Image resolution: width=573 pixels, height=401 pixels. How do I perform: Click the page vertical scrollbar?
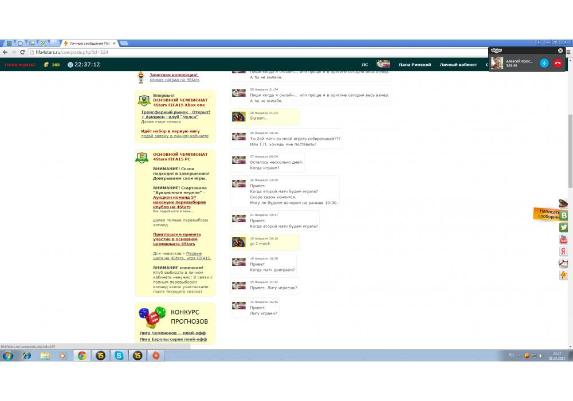pyautogui.click(x=570, y=149)
